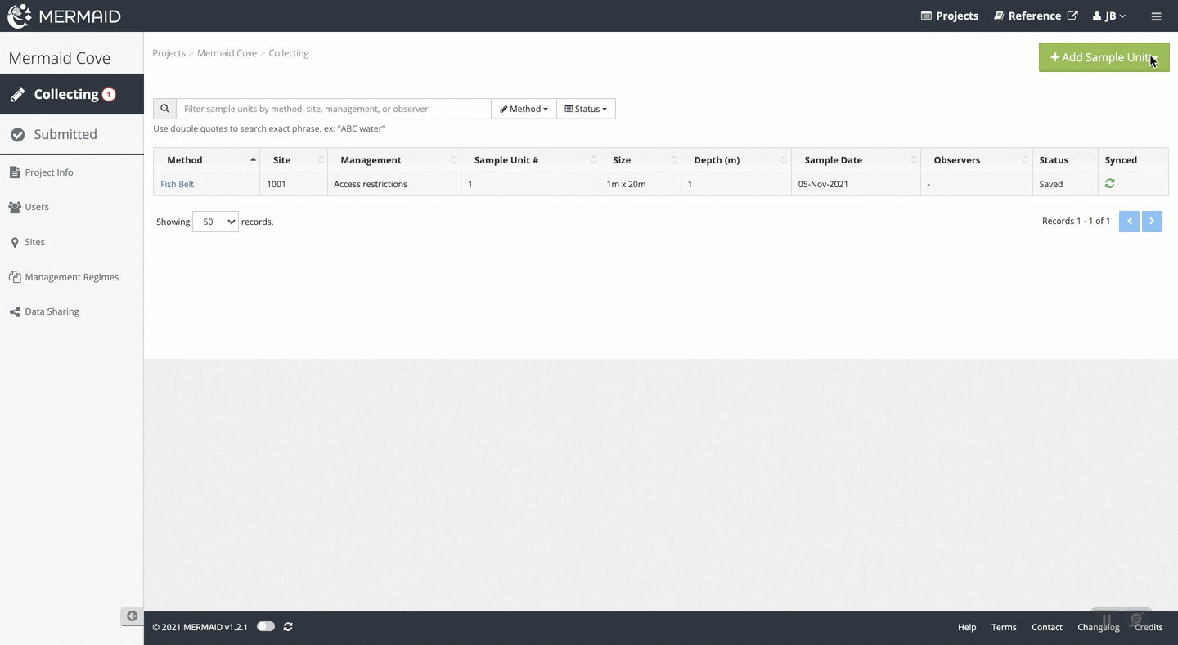This screenshot has height=645, width=1178.
Task: Click the search magnifier icon
Action: 164,109
